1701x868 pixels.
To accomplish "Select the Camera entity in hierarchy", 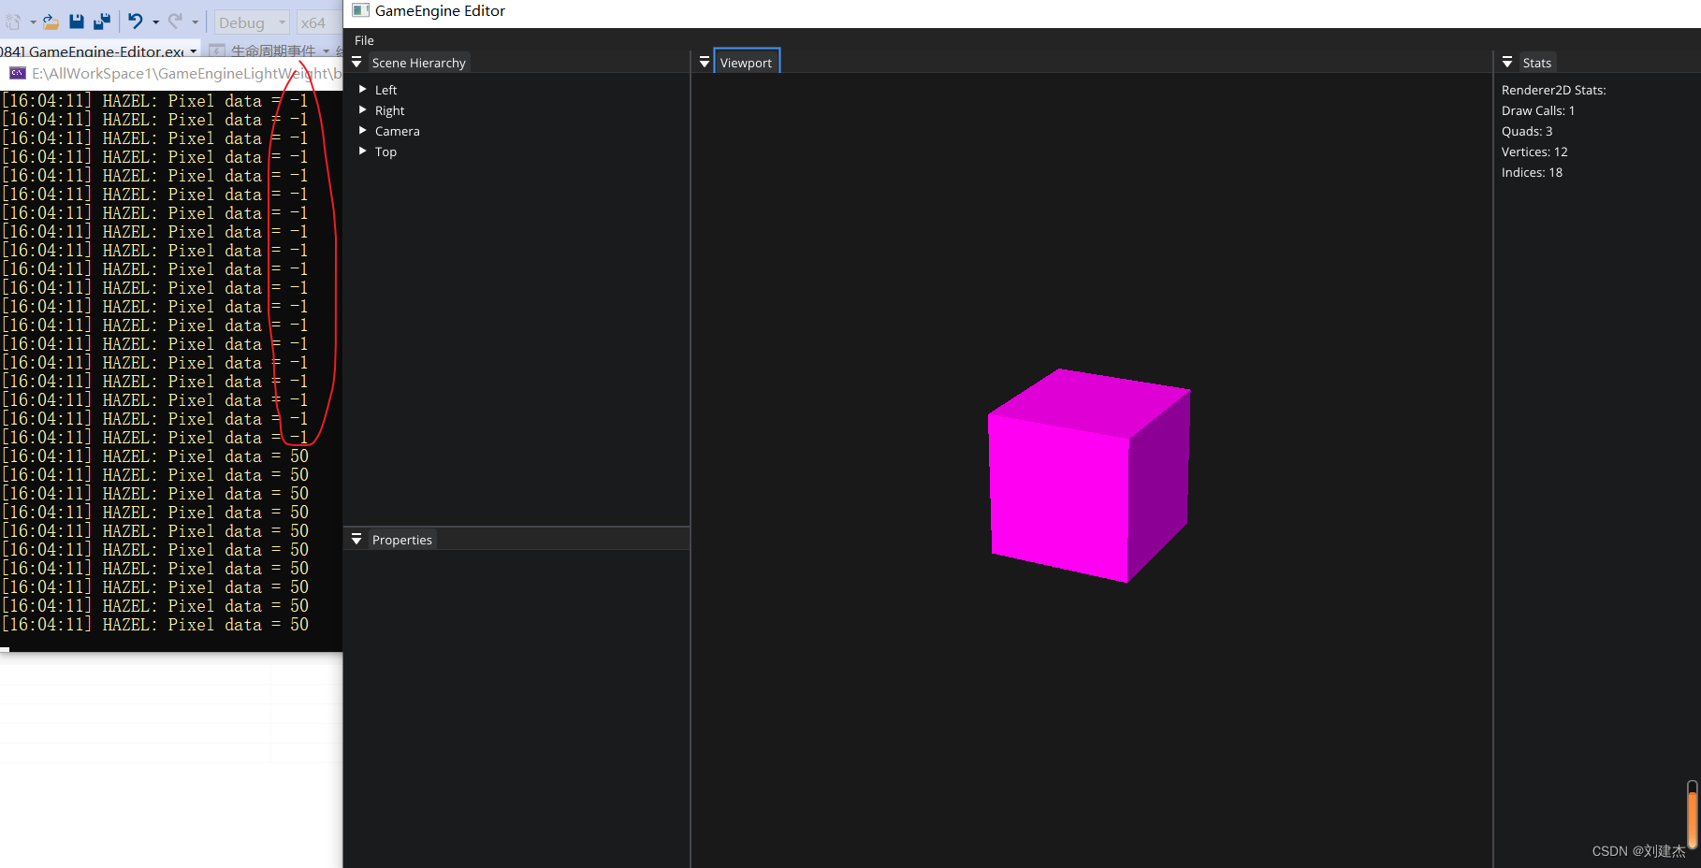I will click(397, 131).
